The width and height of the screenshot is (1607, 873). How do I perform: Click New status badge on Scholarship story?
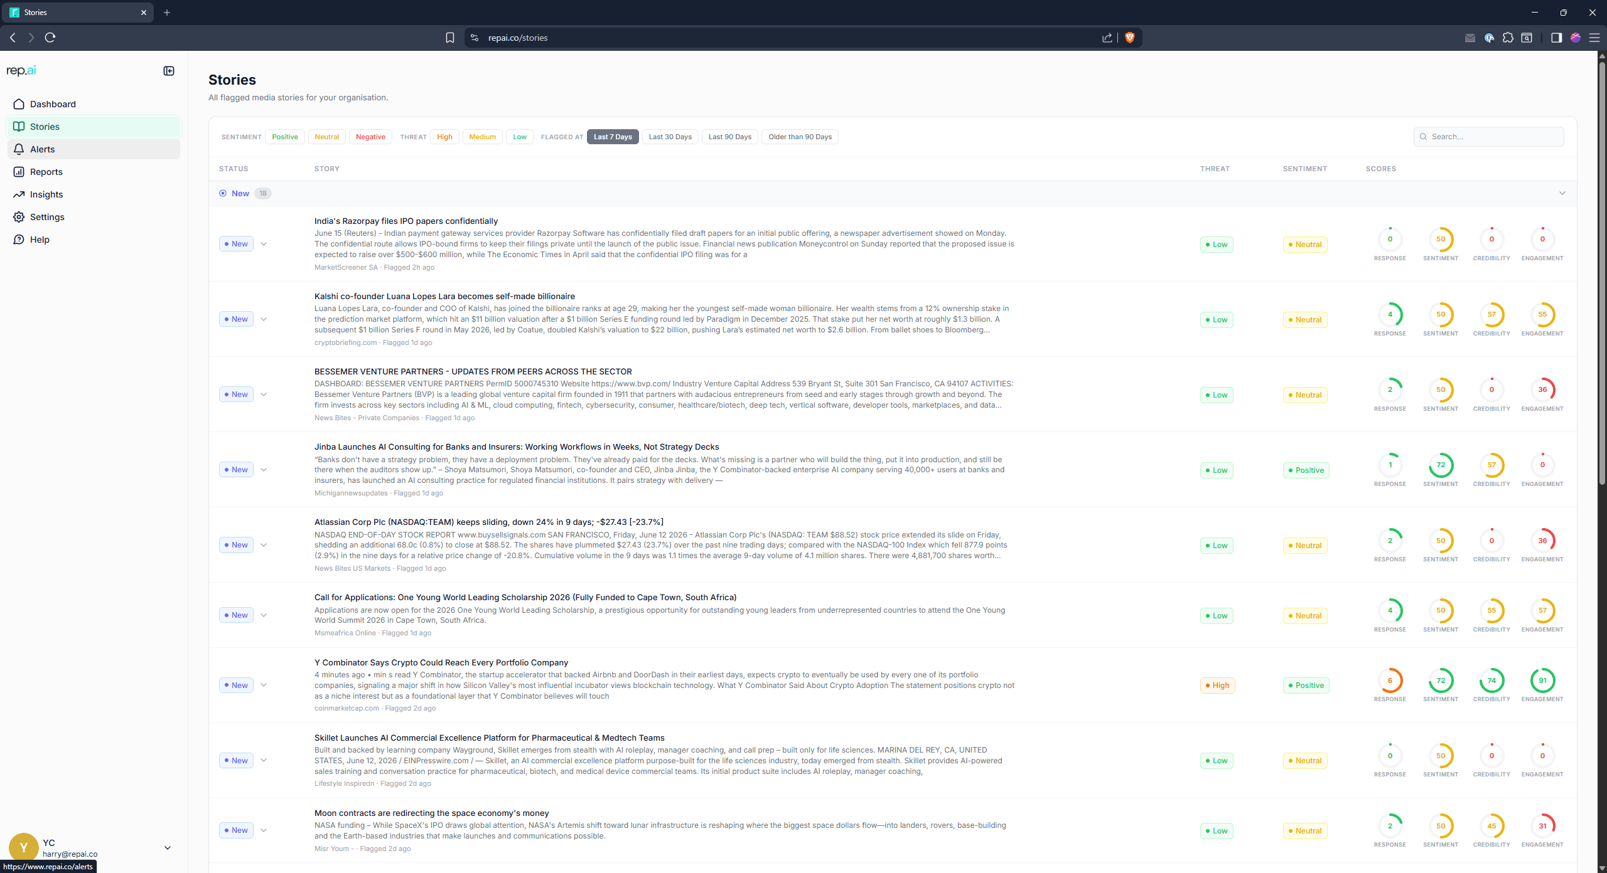click(236, 615)
